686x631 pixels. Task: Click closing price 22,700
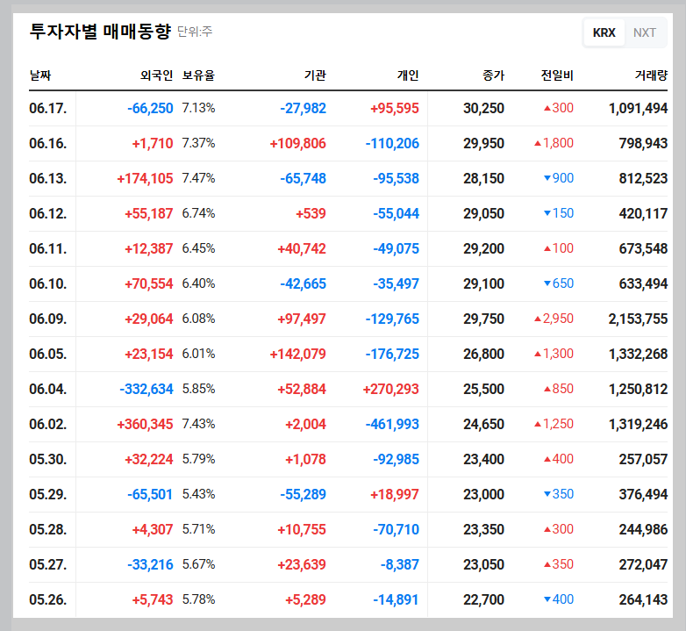(484, 599)
